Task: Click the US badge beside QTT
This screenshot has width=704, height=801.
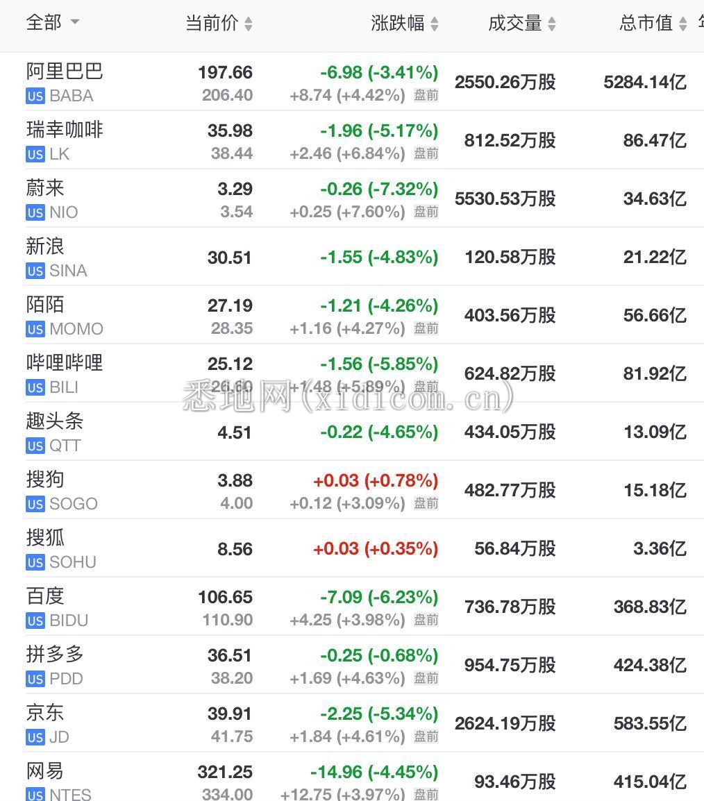Action: tap(35, 446)
